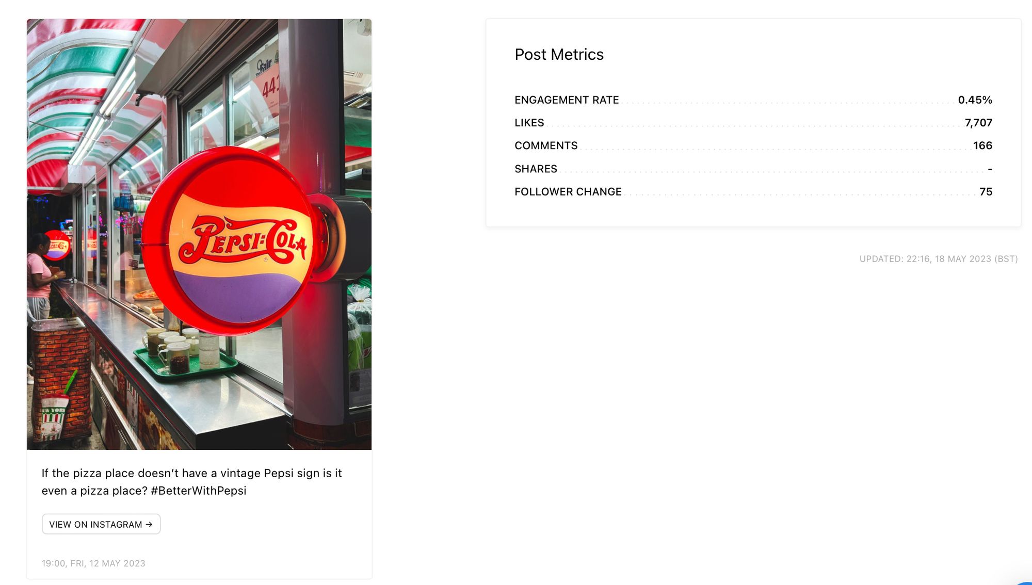Select the post caption about pizza place
This screenshot has height=585, width=1032.
point(192,482)
